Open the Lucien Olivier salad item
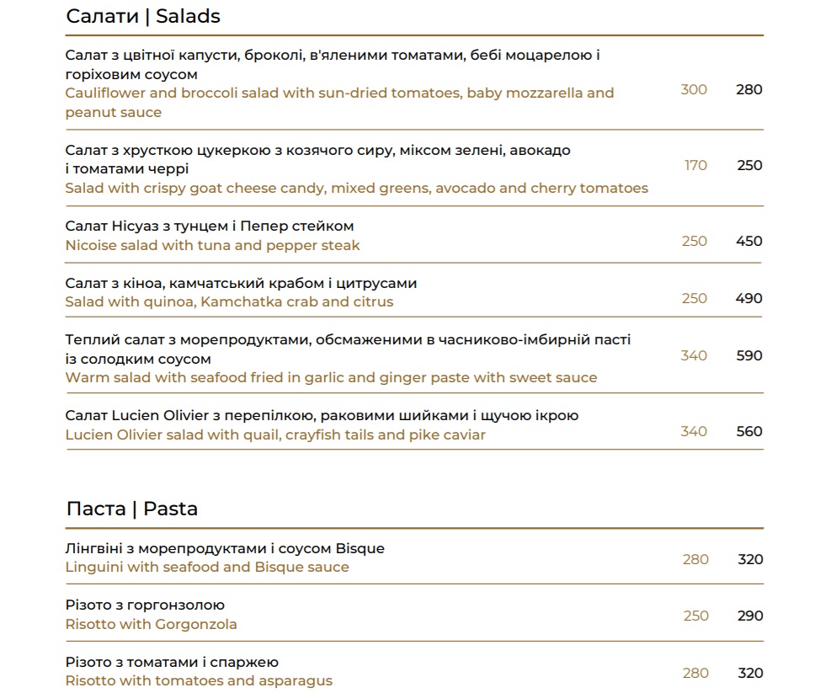820x693 pixels. 414,424
